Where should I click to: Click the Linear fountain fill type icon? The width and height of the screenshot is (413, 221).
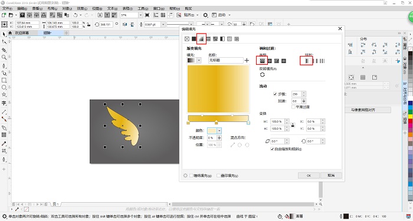tap(262, 61)
